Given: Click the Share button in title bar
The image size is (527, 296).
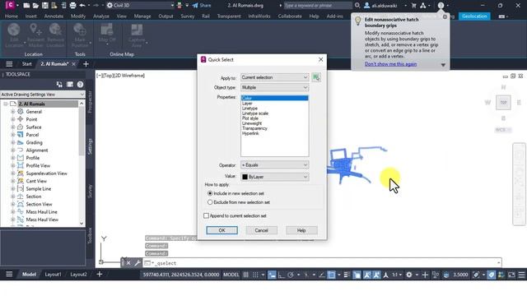Looking at the screenshot, I should click(x=201, y=6).
